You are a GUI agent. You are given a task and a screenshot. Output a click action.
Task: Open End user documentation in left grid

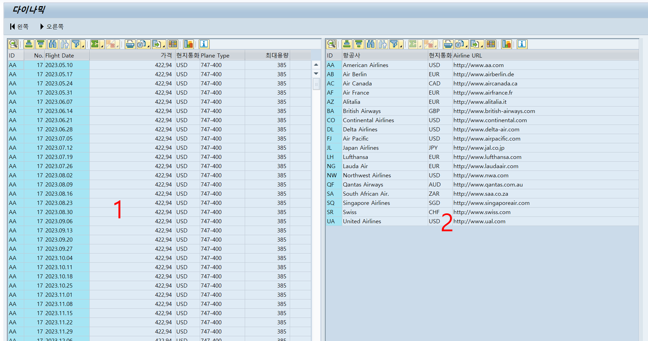point(204,44)
